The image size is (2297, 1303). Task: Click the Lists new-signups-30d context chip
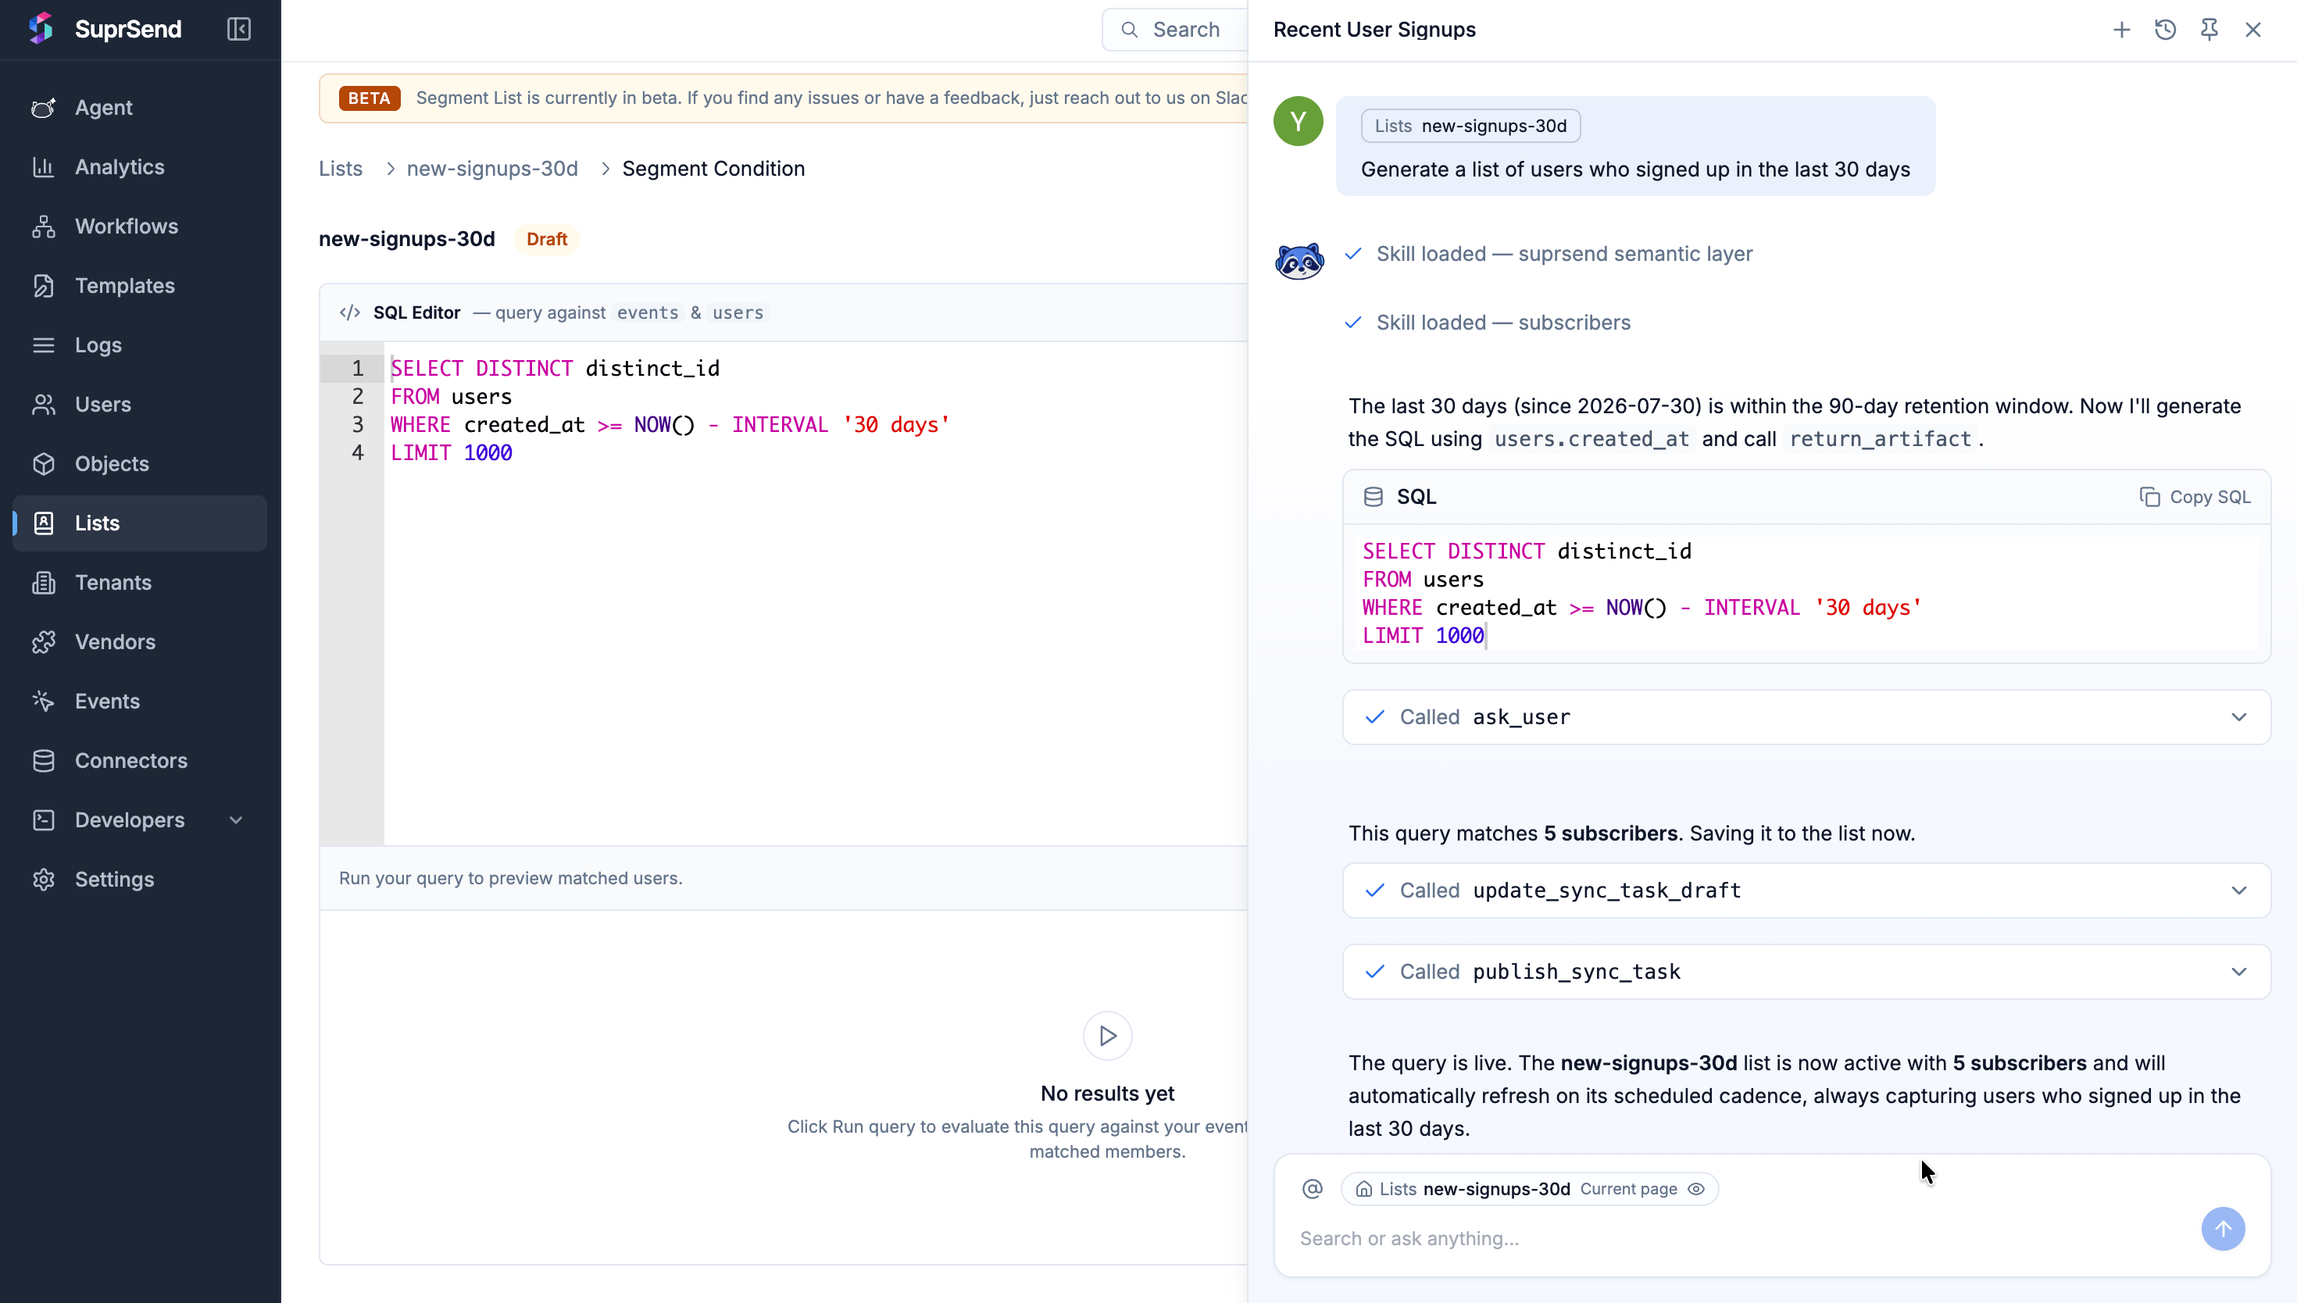click(1529, 1188)
